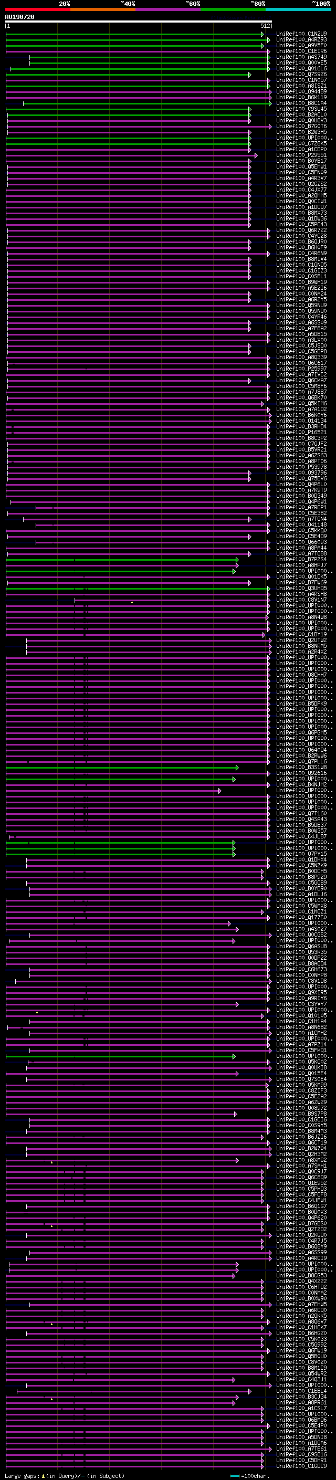This screenshot has width=336, height=1480.
Task: Select the UniRef100_A8PR61 label
Action: tap(301, 1402)
